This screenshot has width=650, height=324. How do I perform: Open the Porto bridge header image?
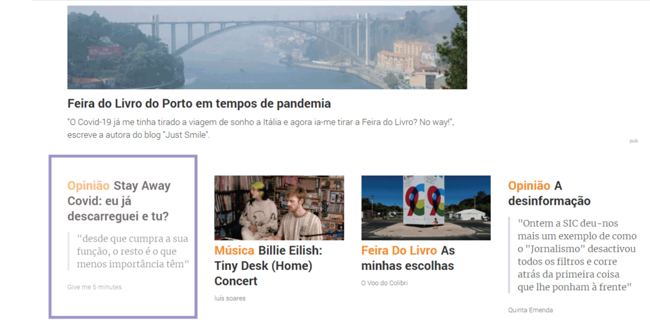[267, 47]
